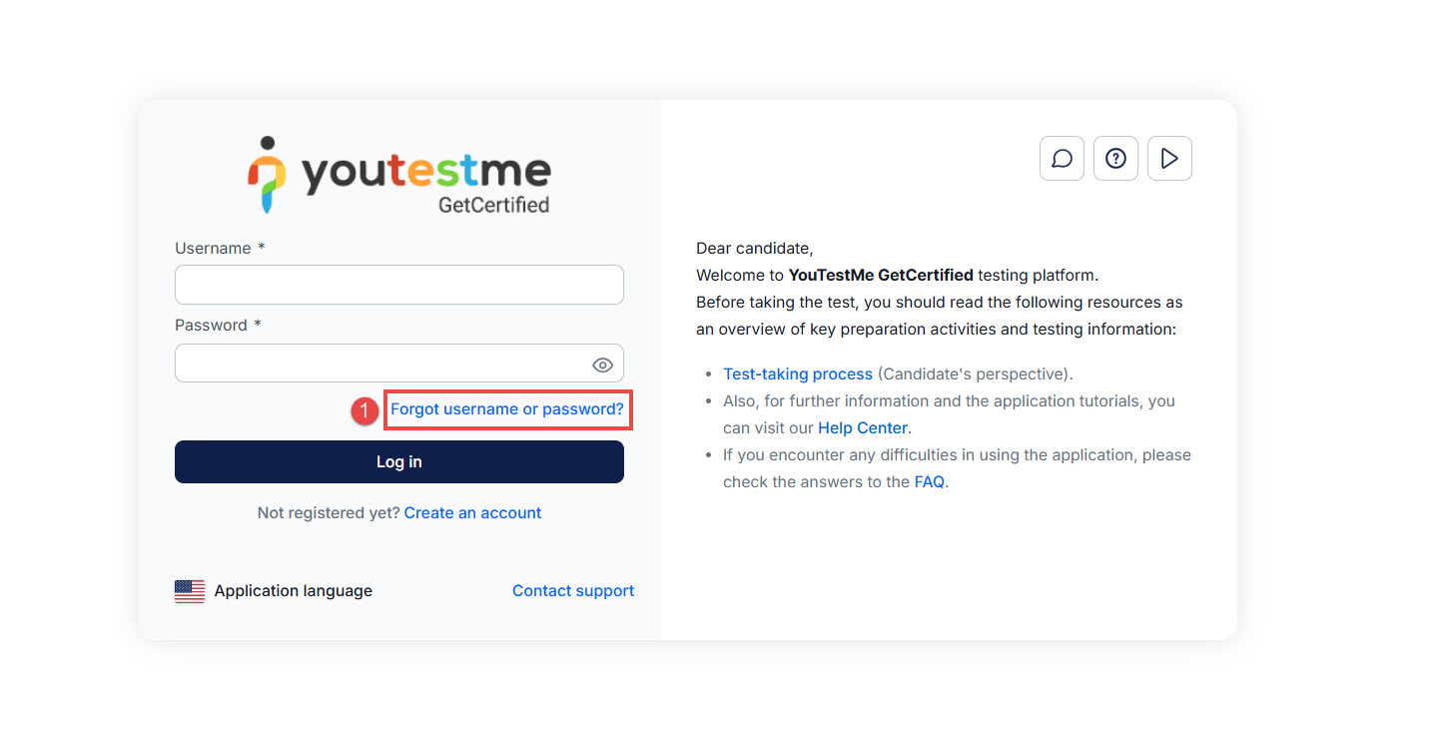This screenshot has height=732, width=1448.
Task: Click the US flag language icon
Action: pos(190,591)
